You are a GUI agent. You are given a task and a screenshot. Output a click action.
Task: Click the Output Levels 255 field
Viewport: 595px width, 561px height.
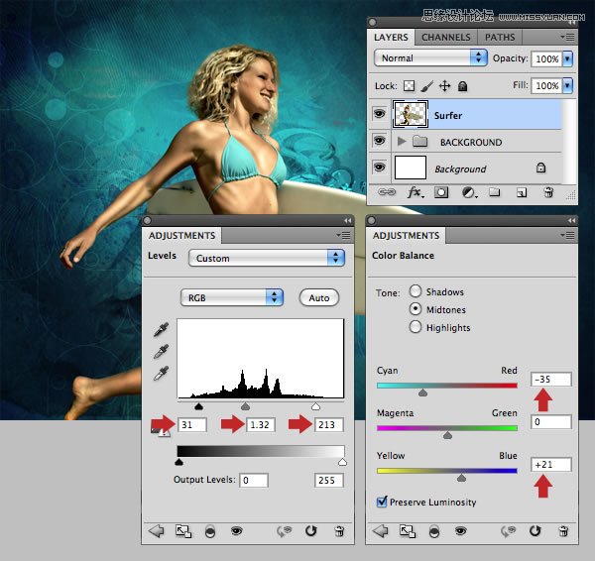coord(328,480)
